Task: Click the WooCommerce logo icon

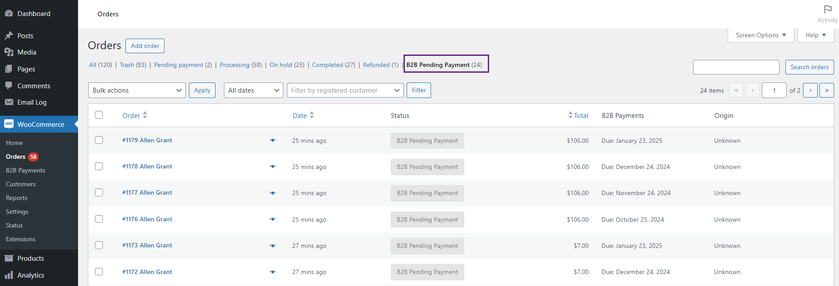Action: tap(9, 124)
